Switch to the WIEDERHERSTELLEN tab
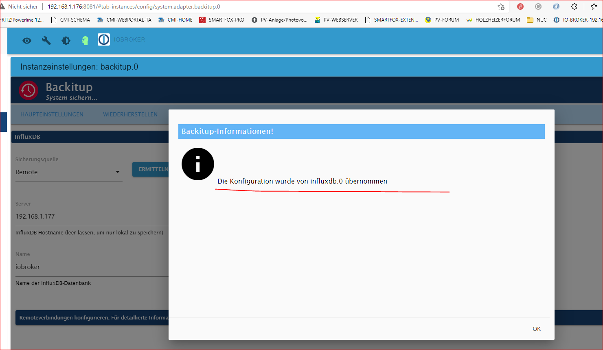Image resolution: width=603 pixels, height=350 pixels. (x=130, y=114)
